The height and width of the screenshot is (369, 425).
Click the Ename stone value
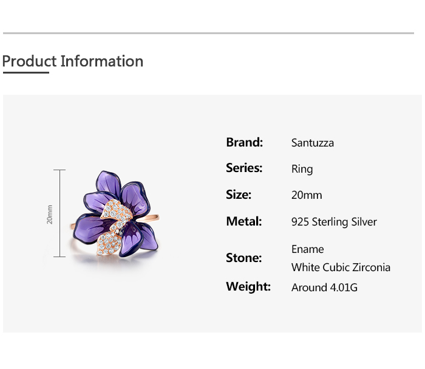coord(307,249)
